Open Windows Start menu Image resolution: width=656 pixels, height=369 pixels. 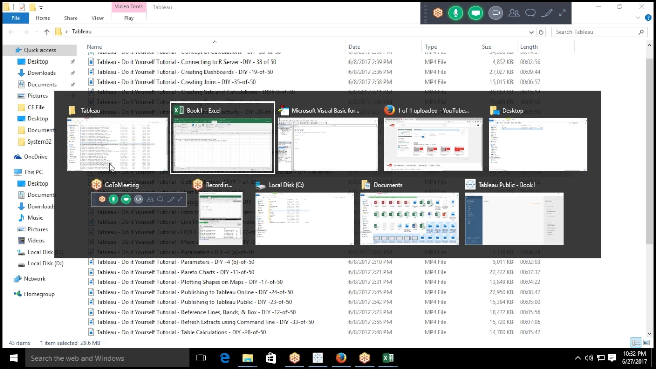[x=13, y=358]
